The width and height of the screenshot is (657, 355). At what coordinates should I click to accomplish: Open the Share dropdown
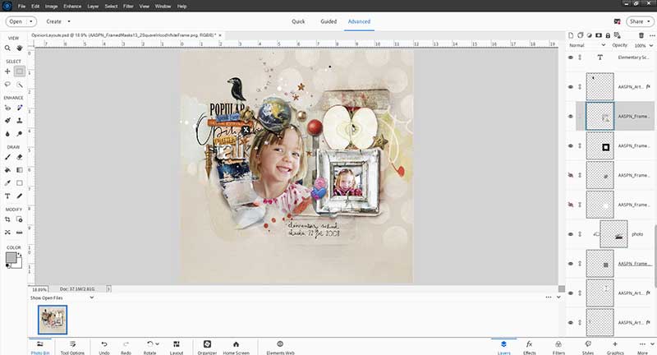point(649,21)
